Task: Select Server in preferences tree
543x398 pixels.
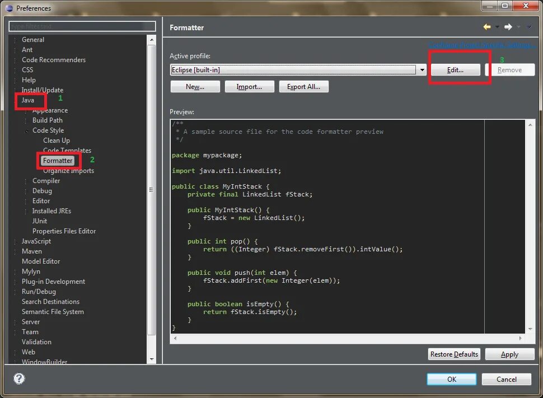Action: coord(31,321)
